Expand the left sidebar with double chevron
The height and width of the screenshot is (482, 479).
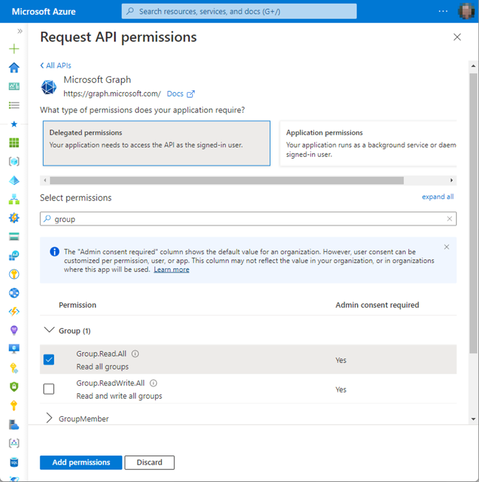point(20,31)
